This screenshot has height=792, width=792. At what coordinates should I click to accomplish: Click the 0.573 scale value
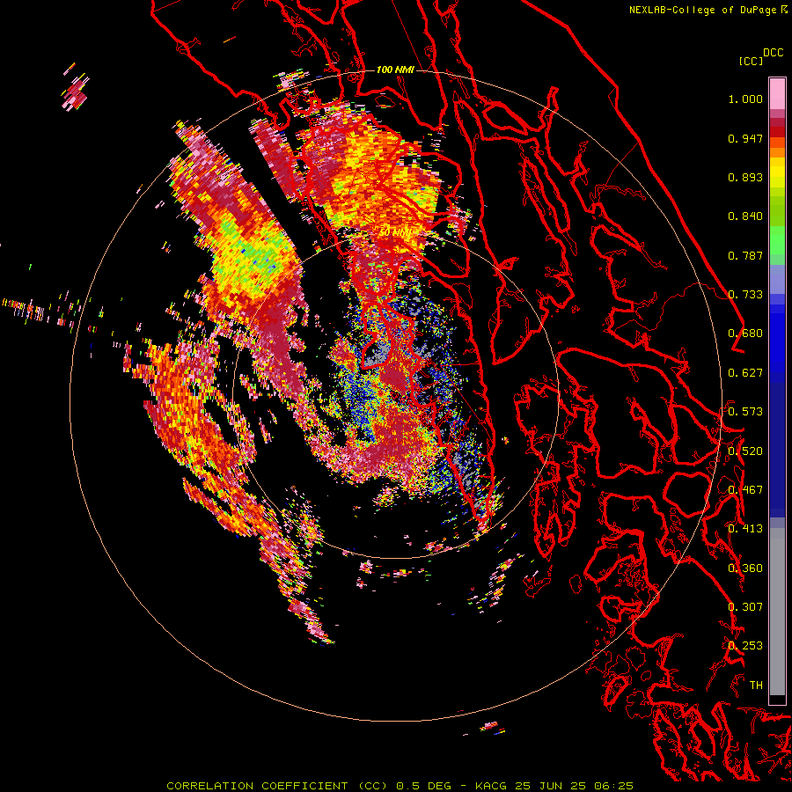click(745, 412)
